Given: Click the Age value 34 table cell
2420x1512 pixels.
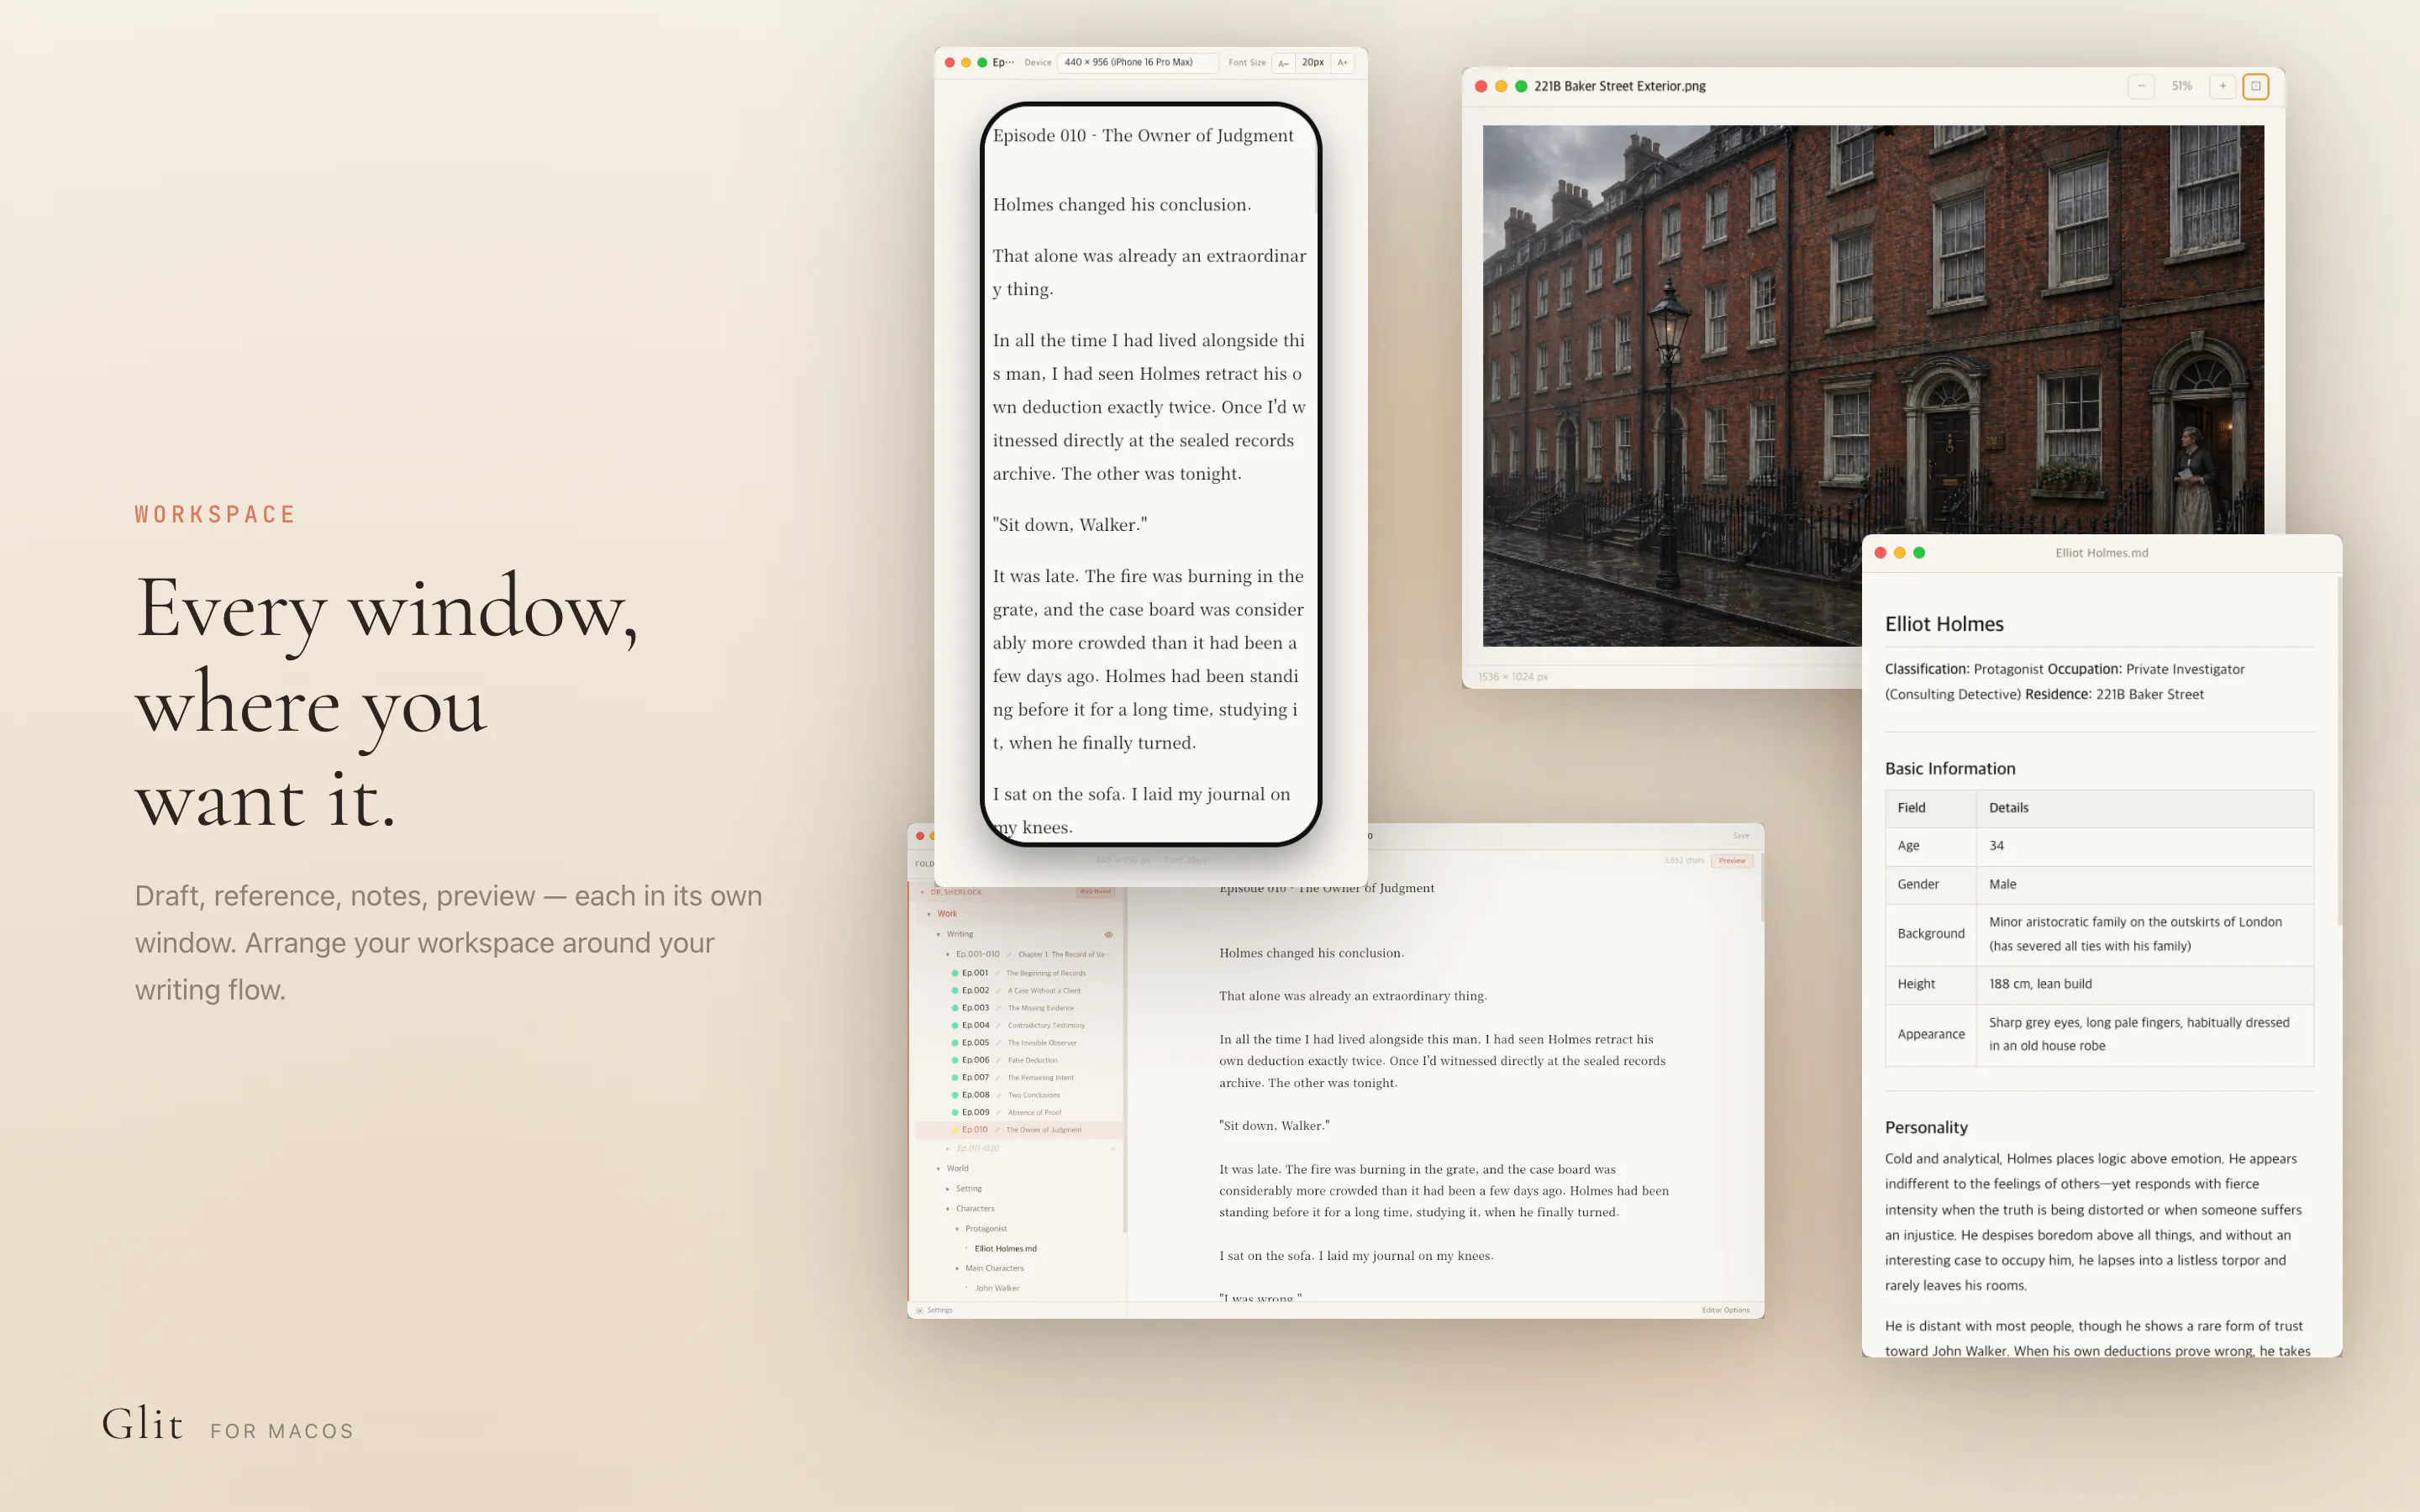Looking at the screenshot, I should (x=2145, y=846).
